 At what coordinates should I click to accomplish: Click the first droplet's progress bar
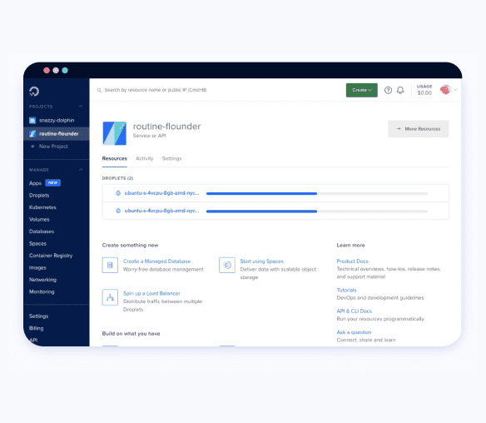[317, 193]
